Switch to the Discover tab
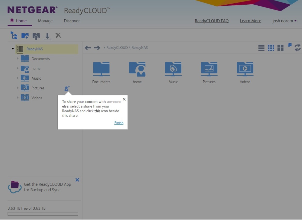Image resolution: width=302 pixels, height=220 pixels. click(x=72, y=21)
